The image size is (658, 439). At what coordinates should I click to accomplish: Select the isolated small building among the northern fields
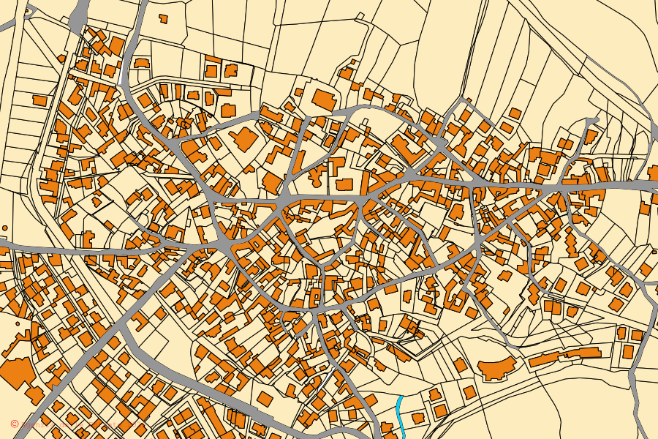163,18
